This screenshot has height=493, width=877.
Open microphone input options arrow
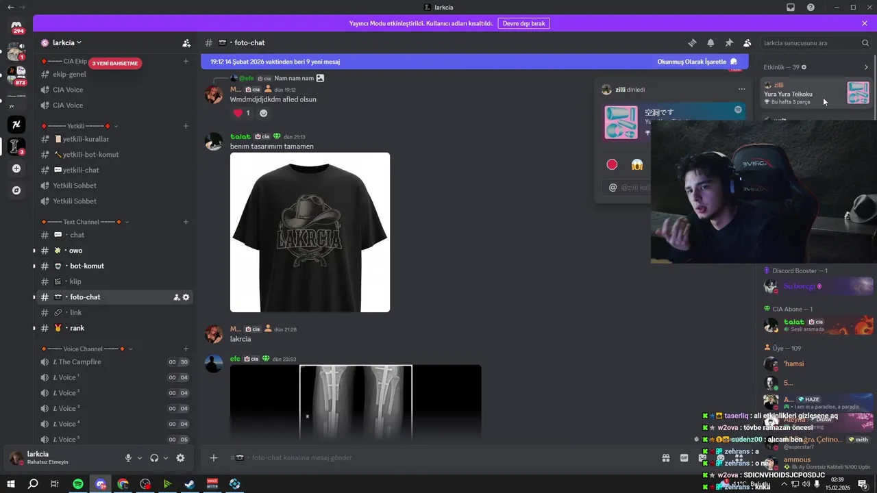[x=140, y=458]
